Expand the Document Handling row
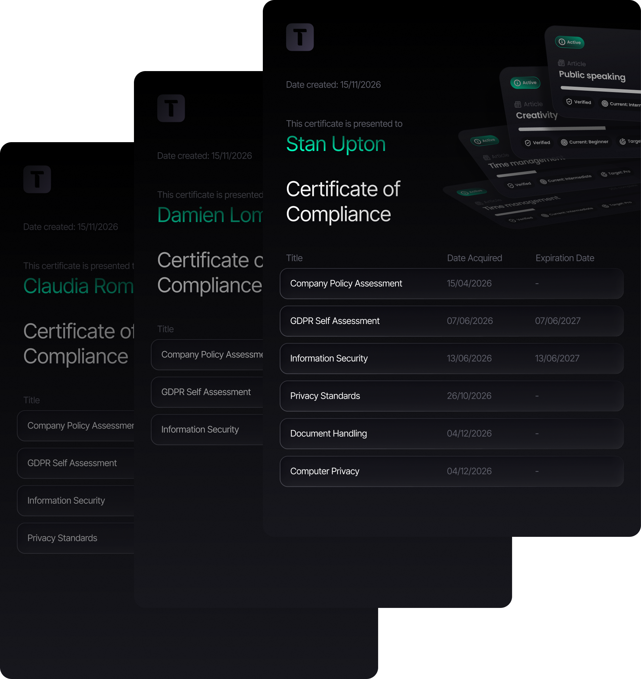This screenshot has width=641, height=679. coord(451,434)
